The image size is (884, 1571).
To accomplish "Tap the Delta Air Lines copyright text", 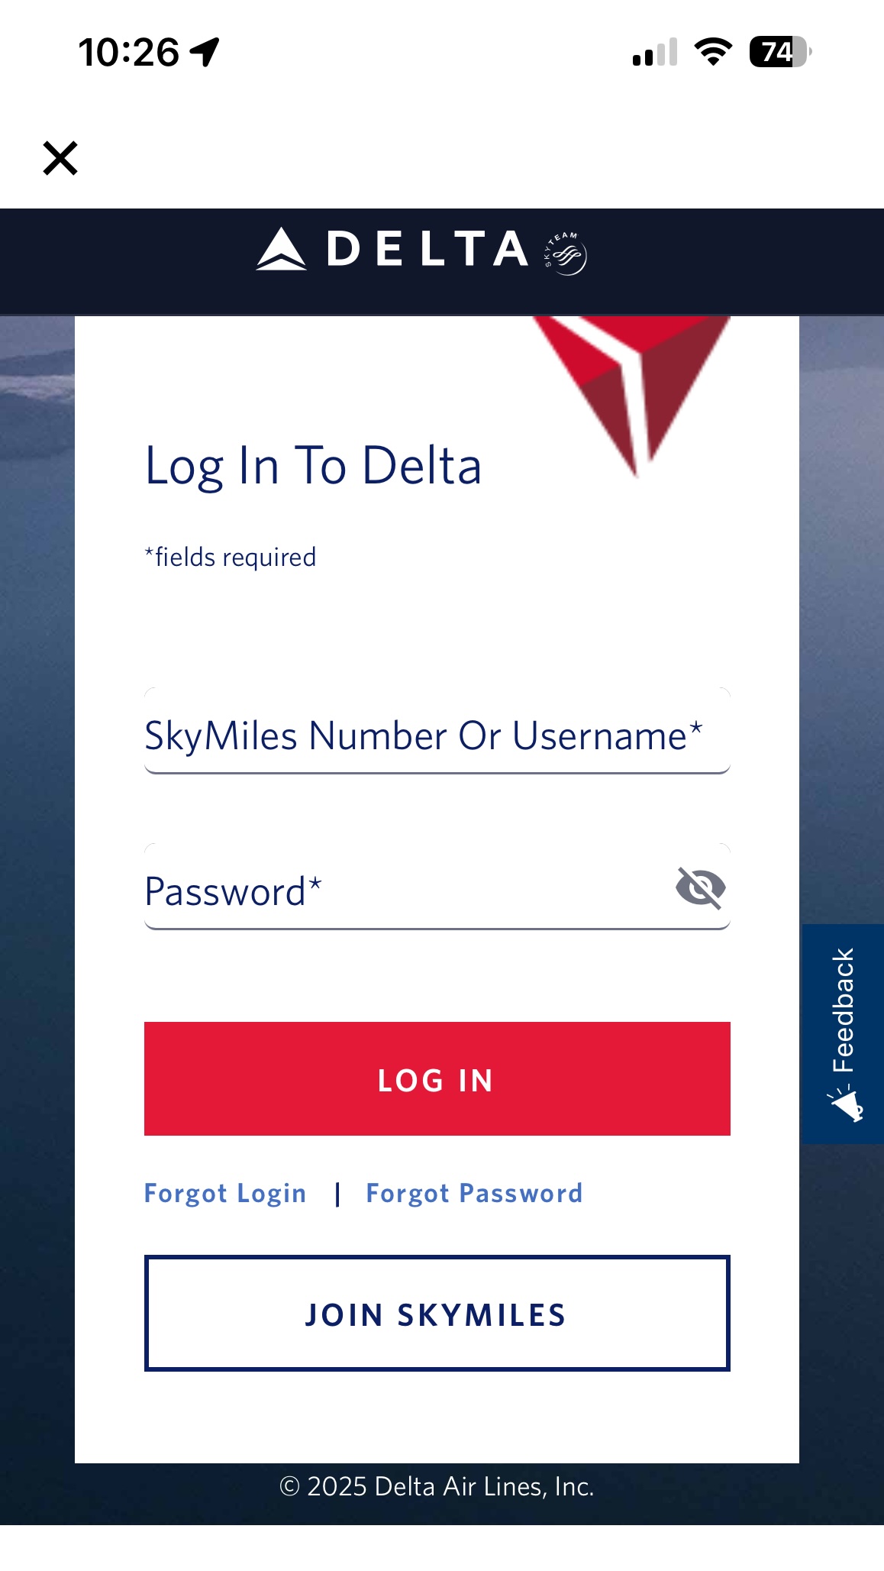I will coord(437,1486).
